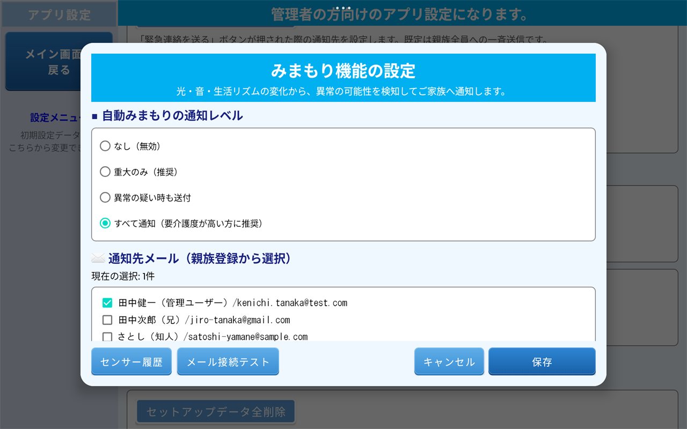Click 管理者の方向けのアプリ設定 page title
The width and height of the screenshot is (687, 429).
click(400, 14)
